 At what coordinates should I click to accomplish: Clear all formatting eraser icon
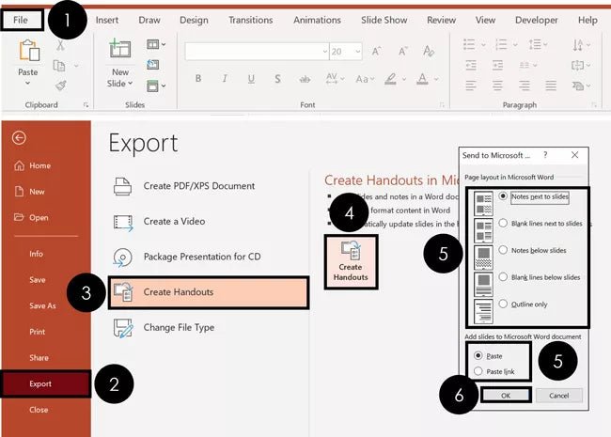pos(429,51)
